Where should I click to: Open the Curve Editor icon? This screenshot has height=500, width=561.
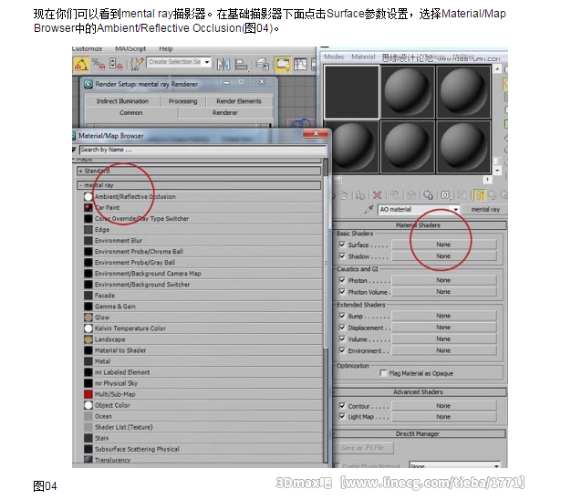click(x=300, y=65)
